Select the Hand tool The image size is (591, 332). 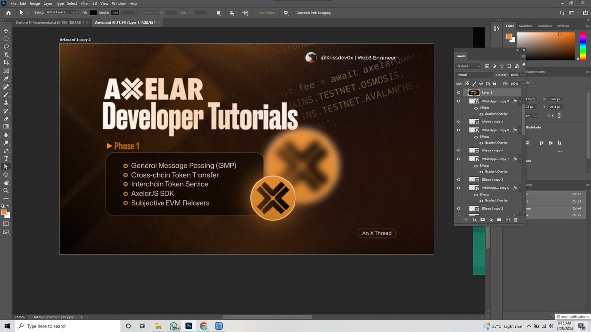[6, 182]
